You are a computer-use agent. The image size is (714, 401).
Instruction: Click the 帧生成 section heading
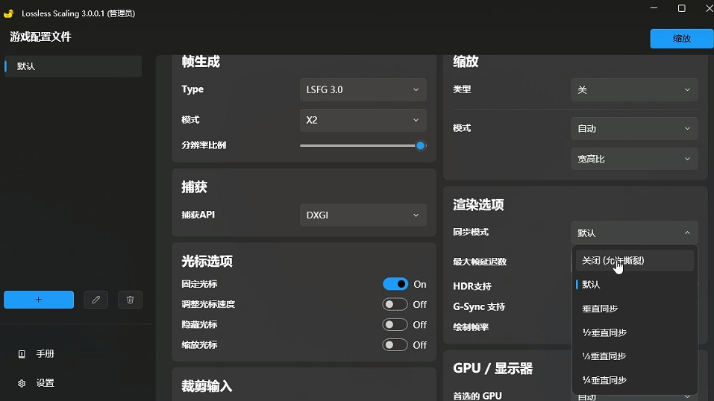[201, 61]
